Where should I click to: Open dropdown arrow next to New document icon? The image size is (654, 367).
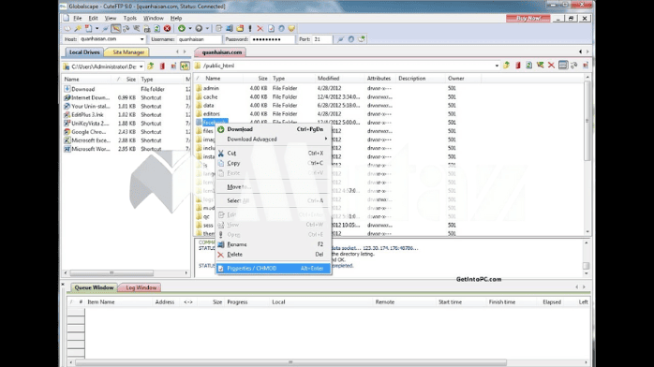[97, 29]
